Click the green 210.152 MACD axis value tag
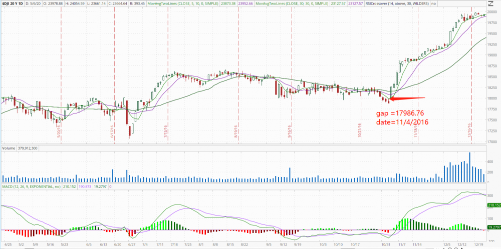The image size is (501, 249). 493,205
